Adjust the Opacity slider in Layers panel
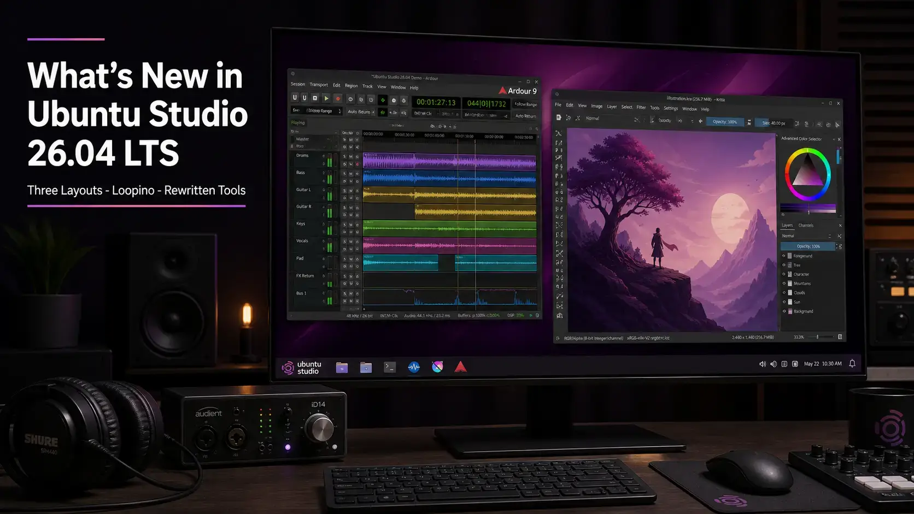The height and width of the screenshot is (514, 914). [x=808, y=246]
